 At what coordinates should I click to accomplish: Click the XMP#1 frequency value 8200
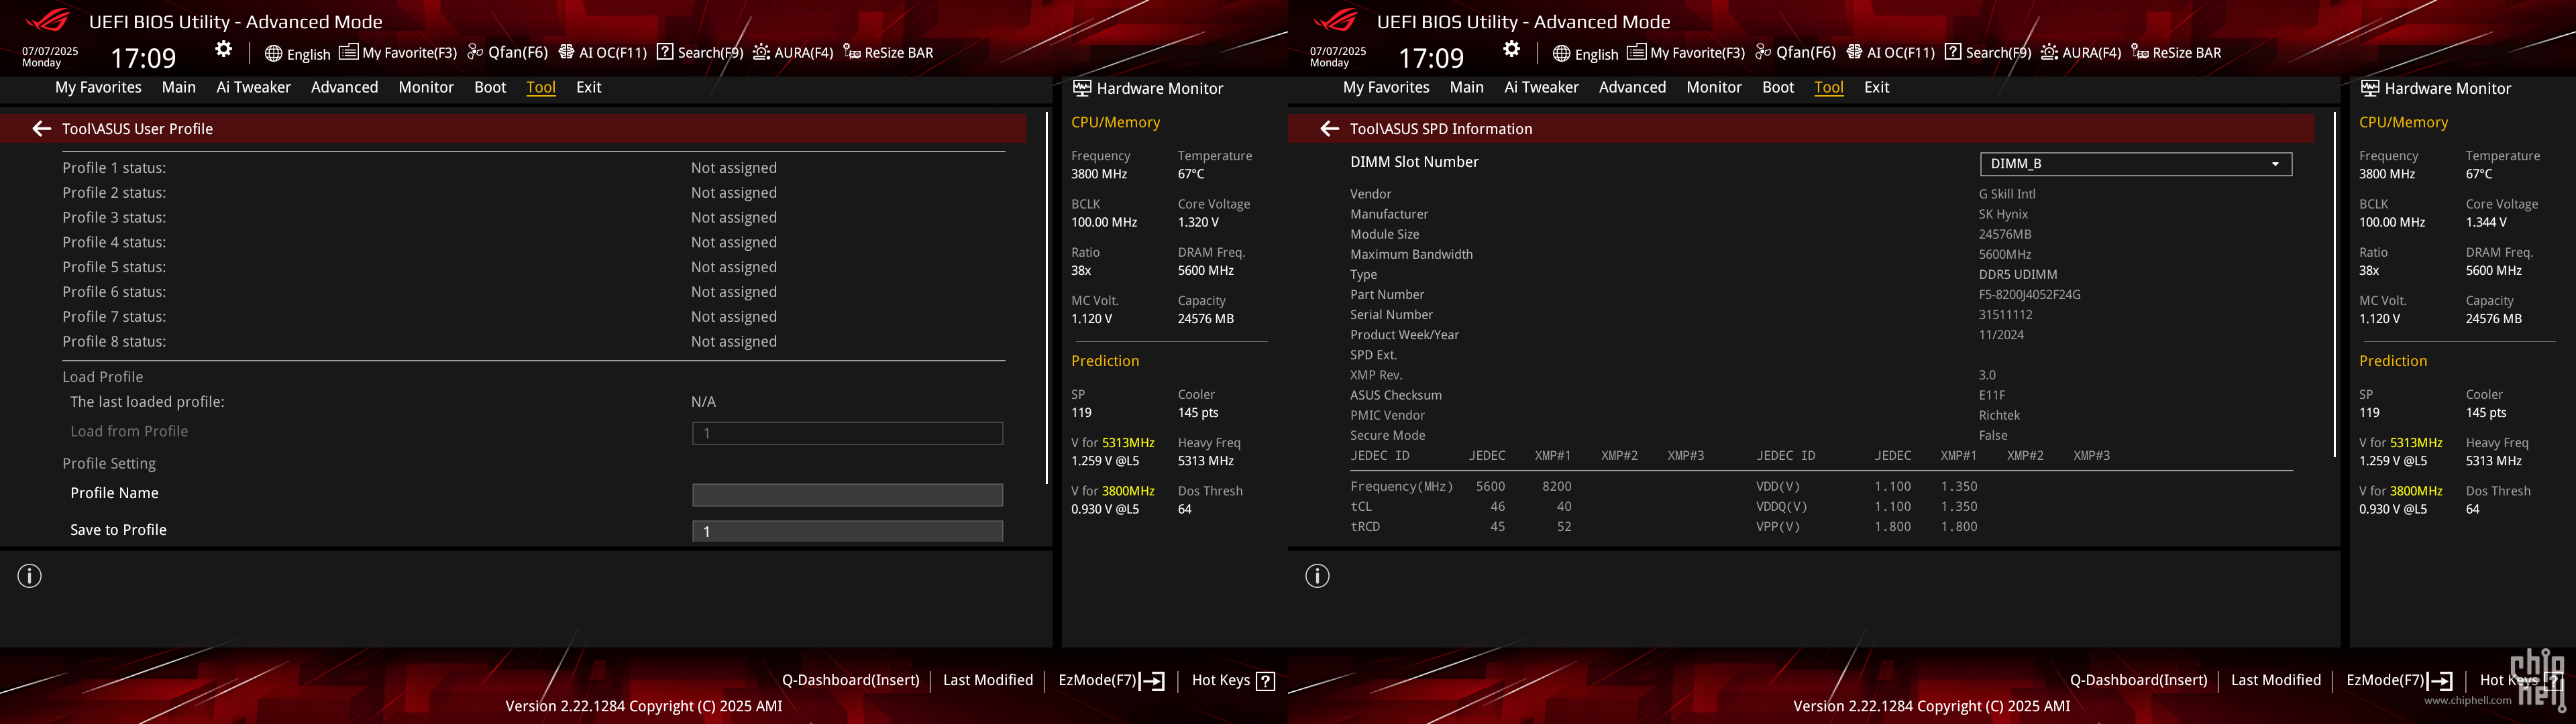pyautogui.click(x=1556, y=487)
